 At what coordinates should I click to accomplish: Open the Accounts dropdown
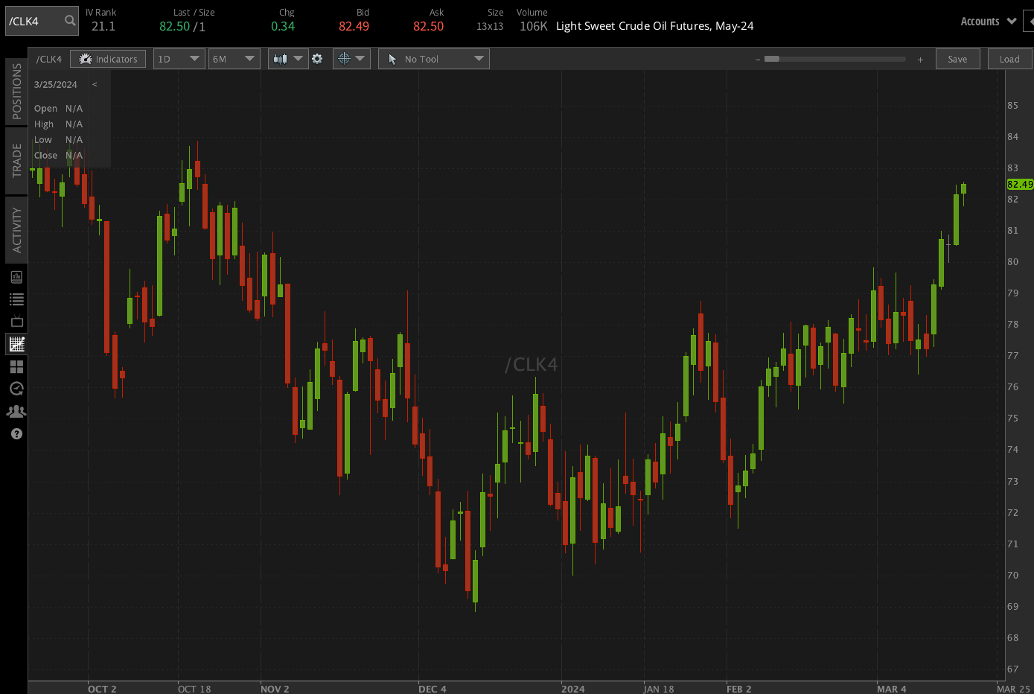[x=986, y=21]
